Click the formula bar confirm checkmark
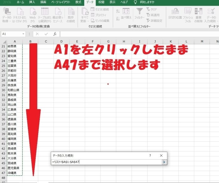219x183 pixels. (x=46, y=34)
